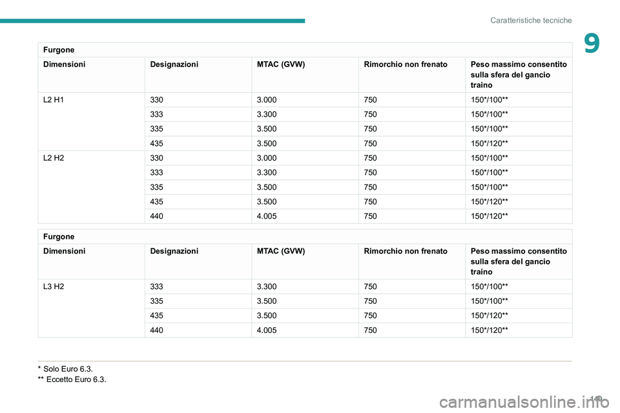Select designation 435 in the L2 H2 group
This screenshot has height=413, width=620.
pyautogui.click(x=156, y=201)
